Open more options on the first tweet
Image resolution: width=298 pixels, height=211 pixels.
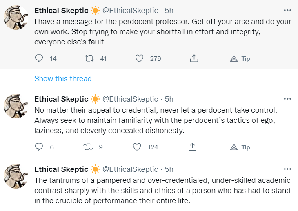[287, 10]
